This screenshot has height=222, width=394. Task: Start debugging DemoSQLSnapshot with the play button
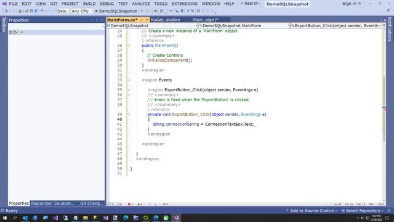coord(97,11)
